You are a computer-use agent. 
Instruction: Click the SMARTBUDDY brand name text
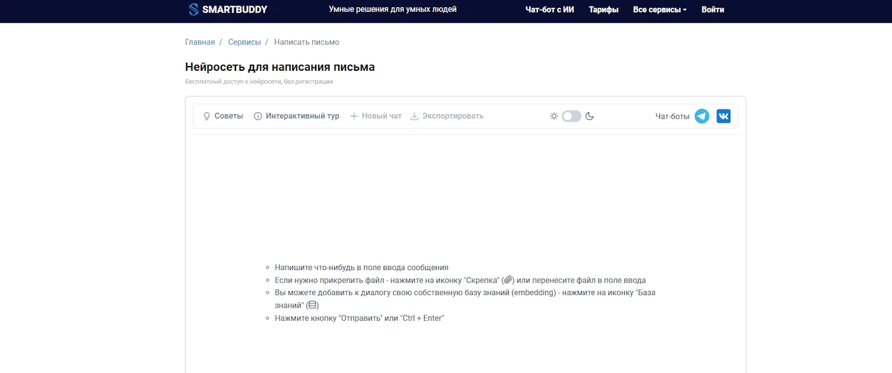click(x=234, y=10)
